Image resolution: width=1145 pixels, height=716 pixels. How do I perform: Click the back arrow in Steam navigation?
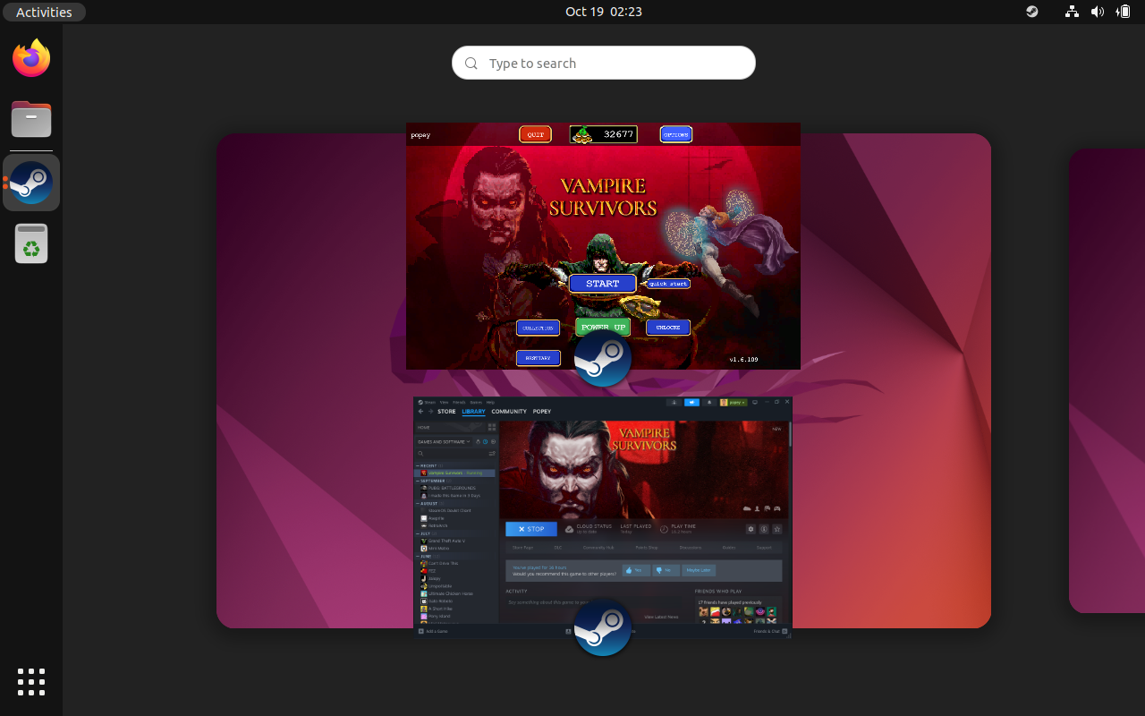tap(420, 412)
